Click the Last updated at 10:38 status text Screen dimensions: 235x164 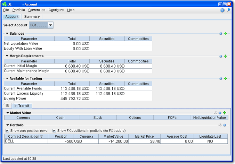(x=19, y=158)
